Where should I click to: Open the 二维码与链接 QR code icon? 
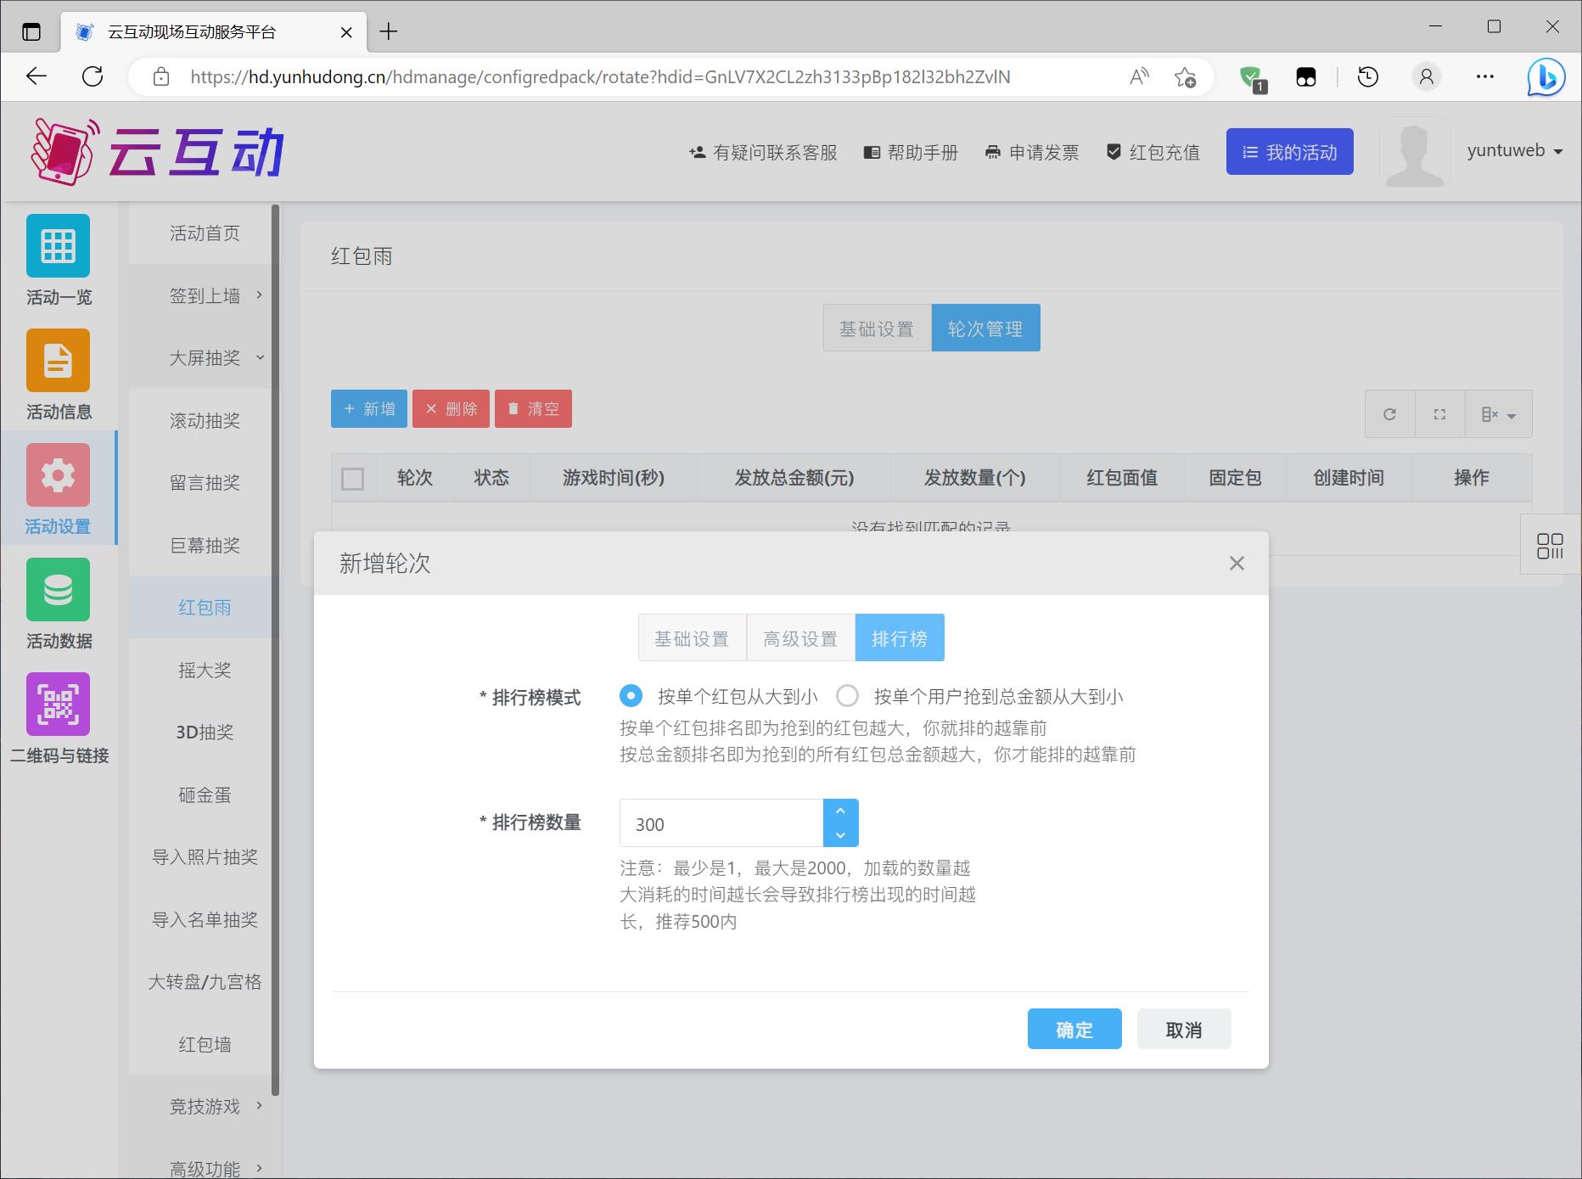point(58,705)
